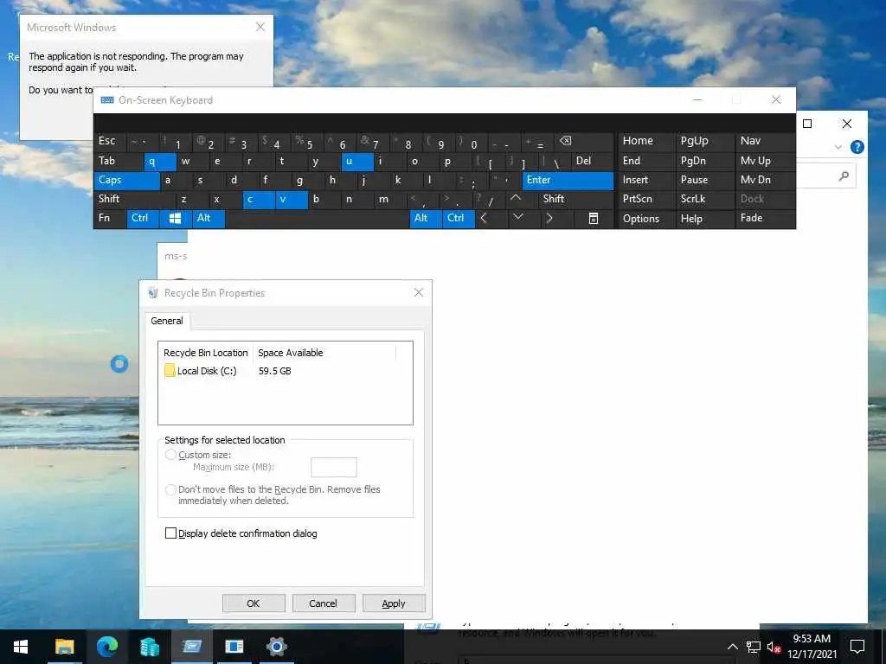Click the Tab key on the On-Screen Keyboard
The image size is (886, 664).
118,161
